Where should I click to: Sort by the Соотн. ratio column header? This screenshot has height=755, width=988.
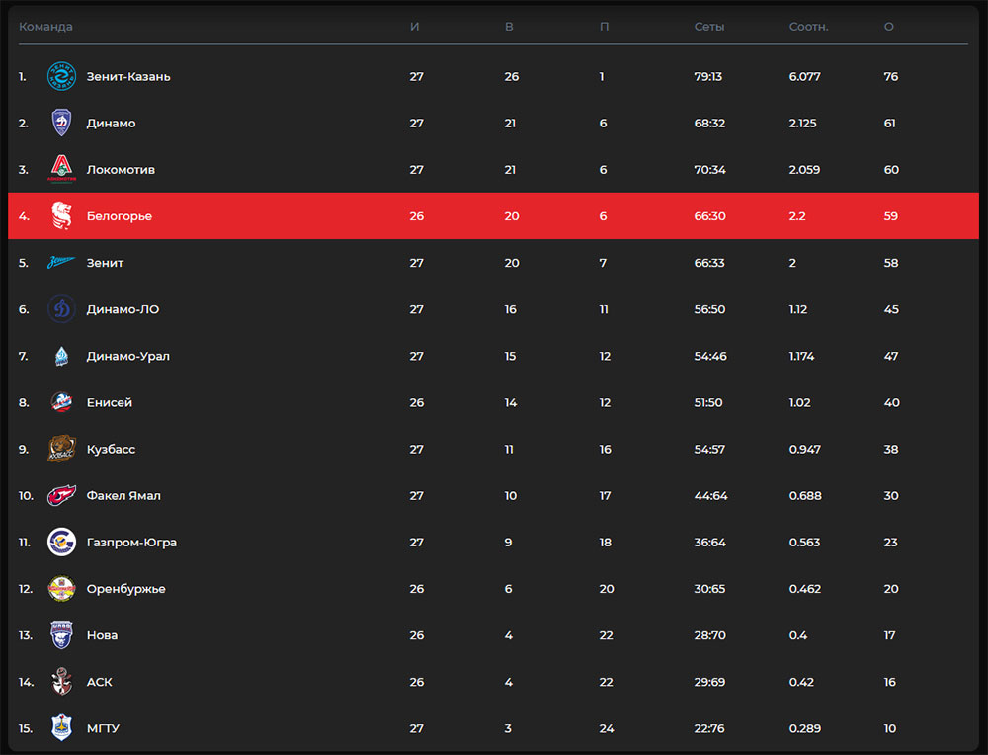click(809, 27)
